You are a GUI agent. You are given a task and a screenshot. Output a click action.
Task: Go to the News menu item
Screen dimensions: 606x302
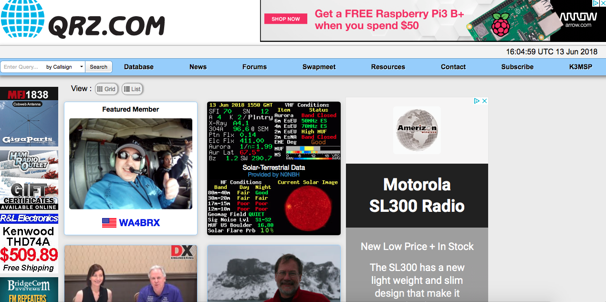(x=198, y=67)
